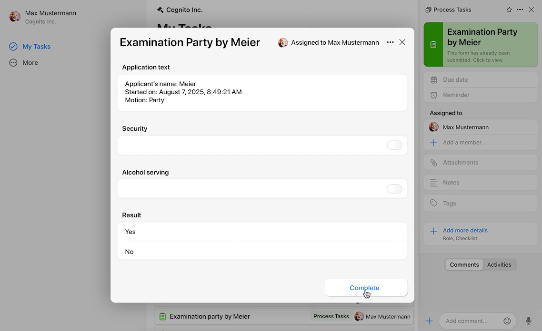Image resolution: width=542 pixels, height=331 pixels.
Task: Click the plus icon left of the comment field
Action: (429, 321)
